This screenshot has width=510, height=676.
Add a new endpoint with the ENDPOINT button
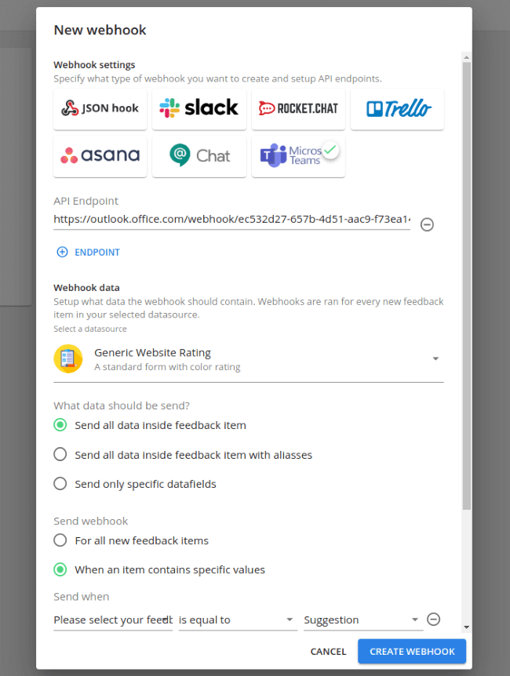88,252
